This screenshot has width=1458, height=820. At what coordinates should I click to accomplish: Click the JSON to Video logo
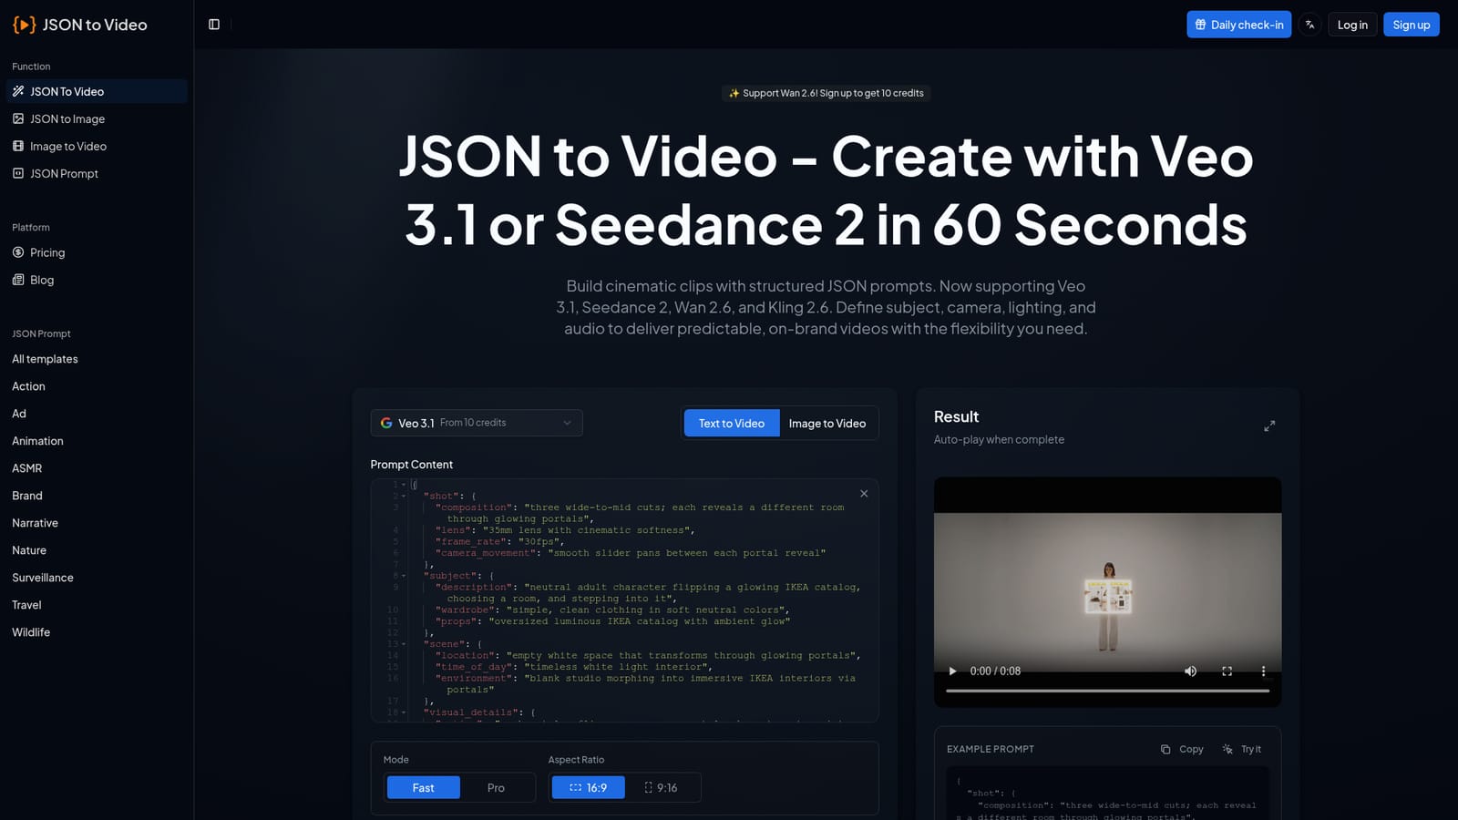tap(80, 25)
